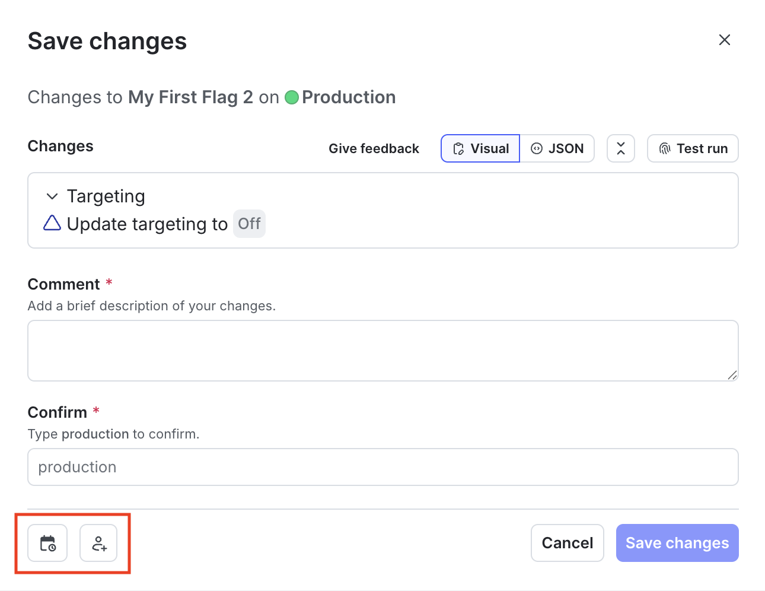
Task: Click the JSON view code icon
Action: pos(537,148)
